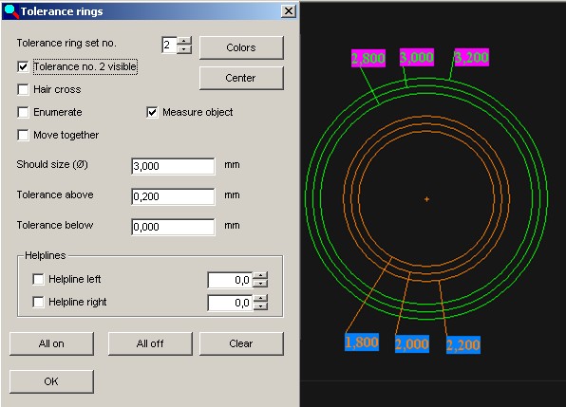Click the Should size input field
566x407 pixels.
[x=173, y=166]
